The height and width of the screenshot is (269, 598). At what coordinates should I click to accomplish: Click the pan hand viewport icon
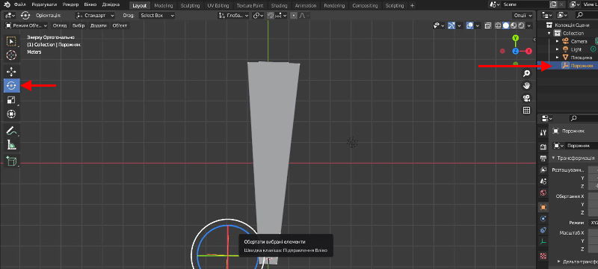(526, 86)
